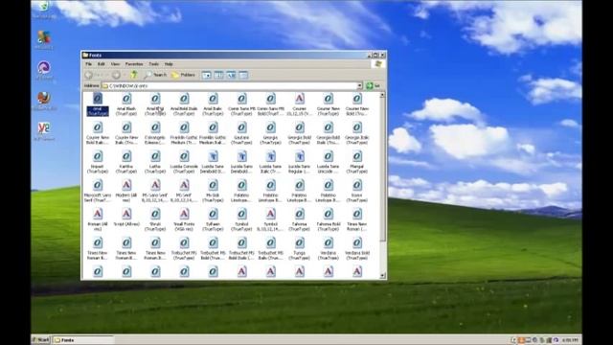Open the Edit menu

[102, 64]
